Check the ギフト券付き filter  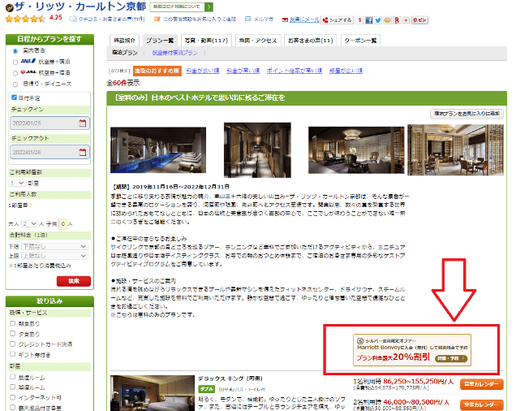12,354
